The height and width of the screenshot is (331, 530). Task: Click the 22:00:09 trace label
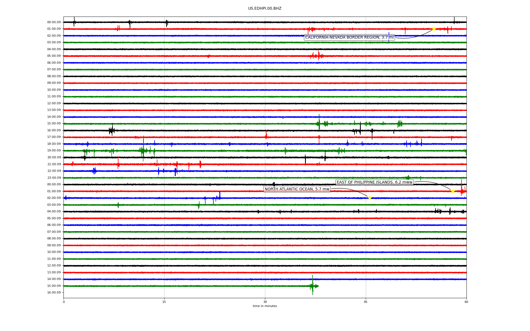54,171
